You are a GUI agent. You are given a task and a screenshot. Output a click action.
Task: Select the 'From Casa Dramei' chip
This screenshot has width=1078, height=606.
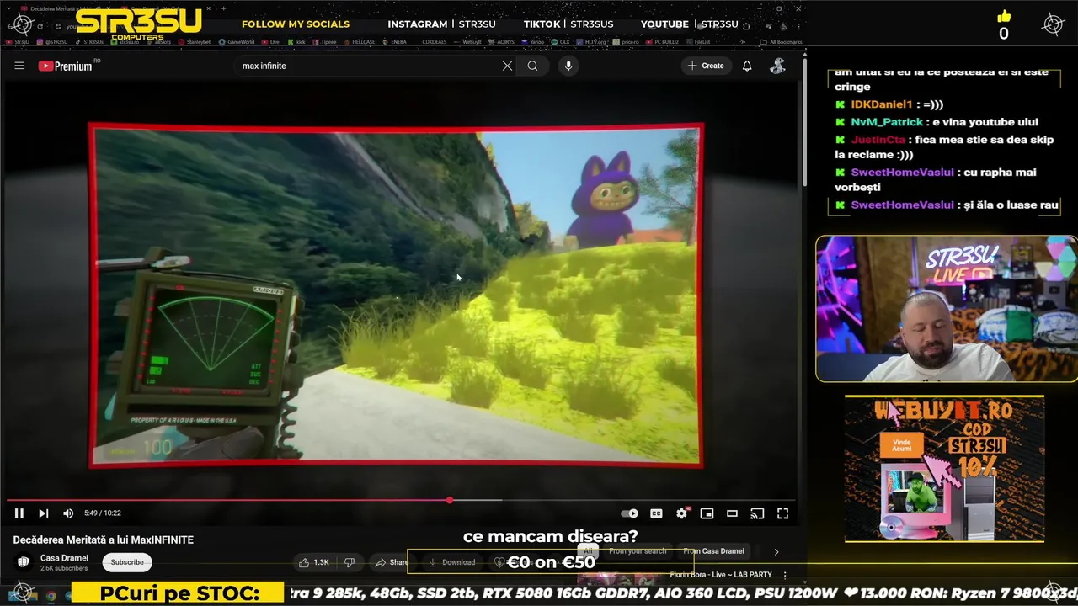713,551
